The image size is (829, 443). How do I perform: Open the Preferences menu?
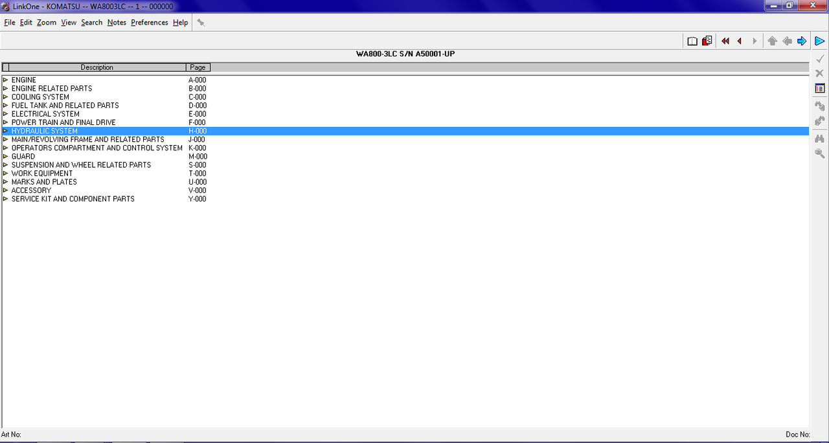pyautogui.click(x=150, y=22)
